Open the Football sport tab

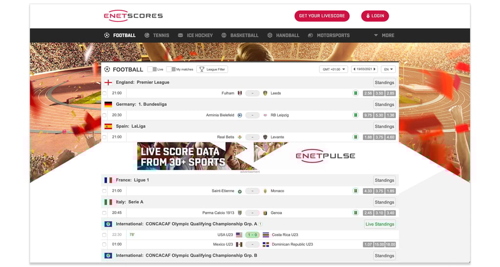120,36
